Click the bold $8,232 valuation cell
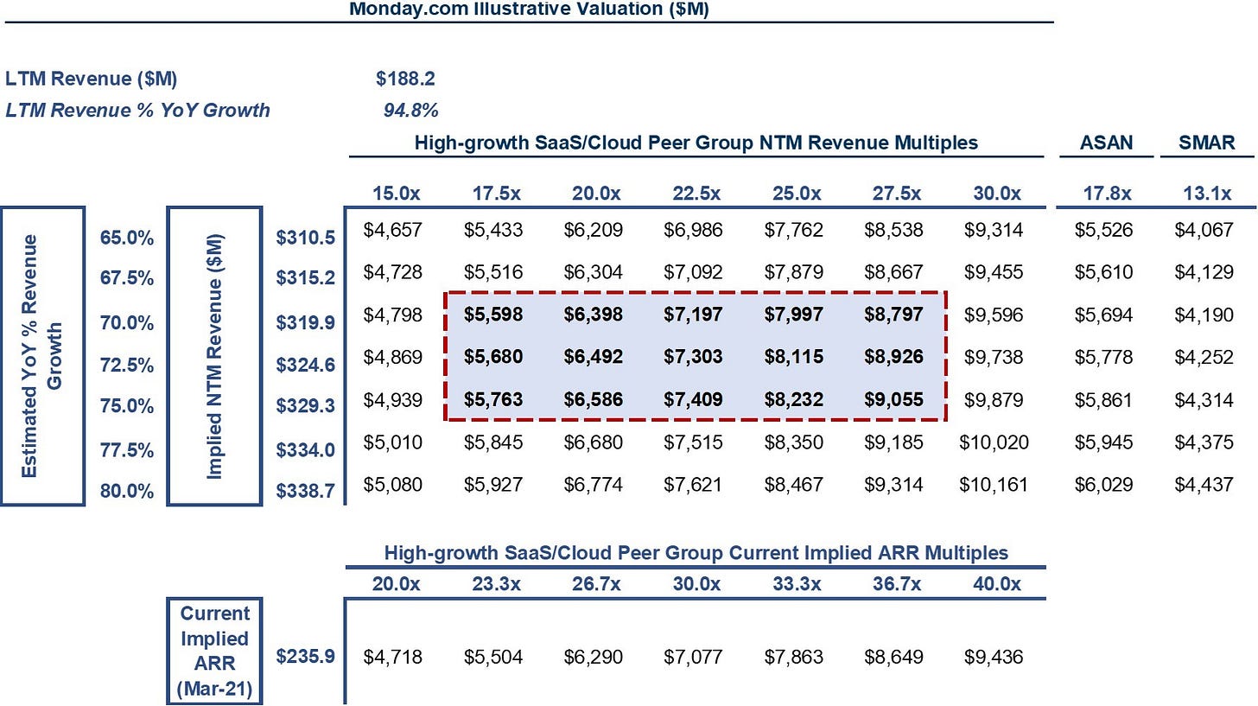 coord(793,400)
